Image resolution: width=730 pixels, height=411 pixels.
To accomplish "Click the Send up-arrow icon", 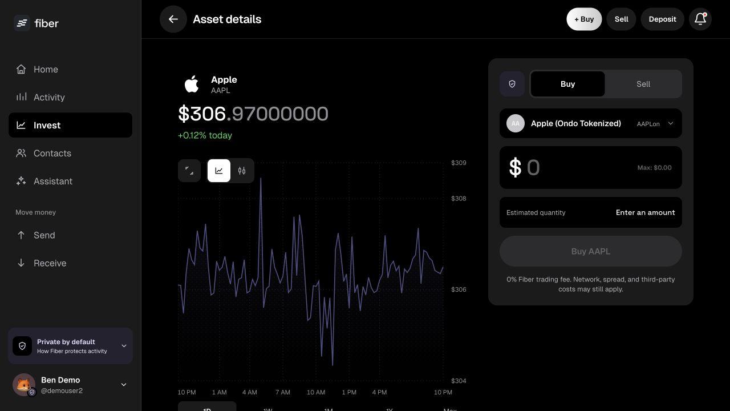I will tap(21, 235).
